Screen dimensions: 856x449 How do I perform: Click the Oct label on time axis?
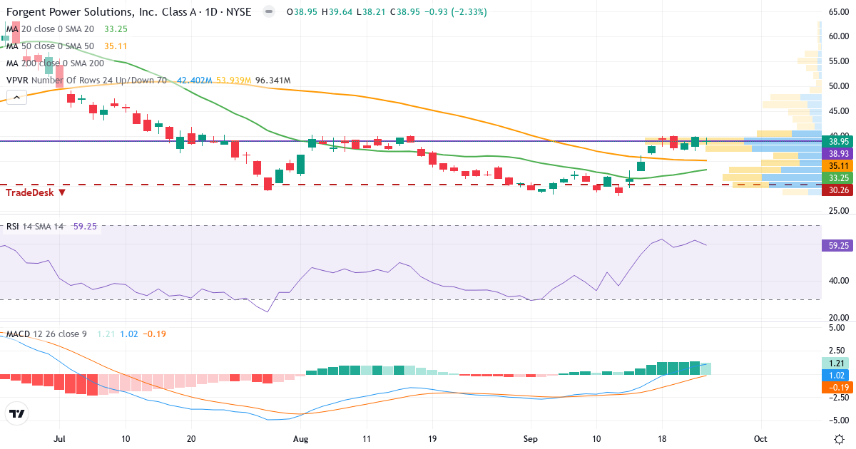[761, 438]
